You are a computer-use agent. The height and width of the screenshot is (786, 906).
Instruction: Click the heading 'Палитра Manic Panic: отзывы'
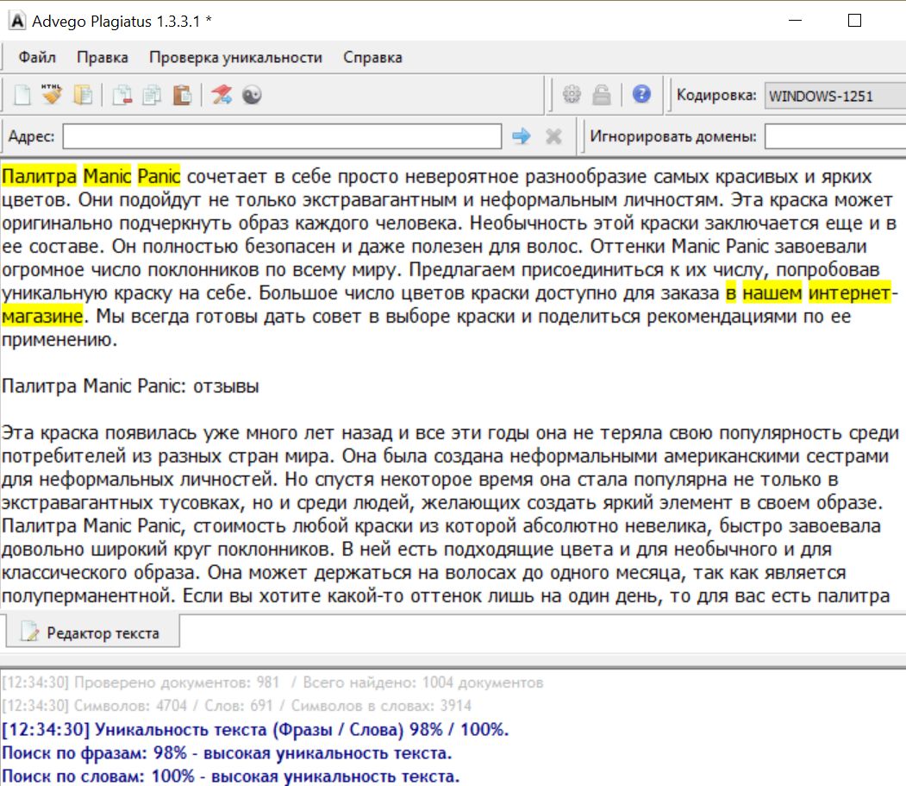pos(130,386)
